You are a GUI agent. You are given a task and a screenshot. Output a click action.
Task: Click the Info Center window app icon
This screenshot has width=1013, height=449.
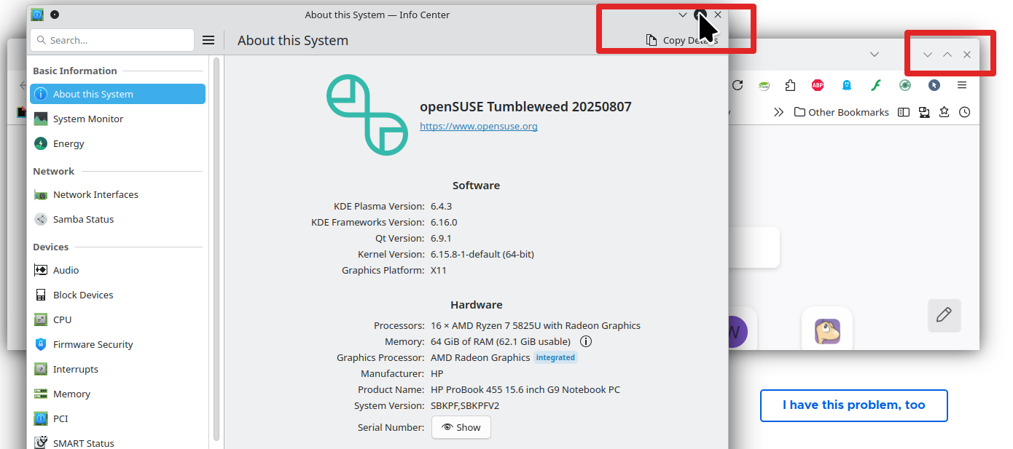point(37,15)
